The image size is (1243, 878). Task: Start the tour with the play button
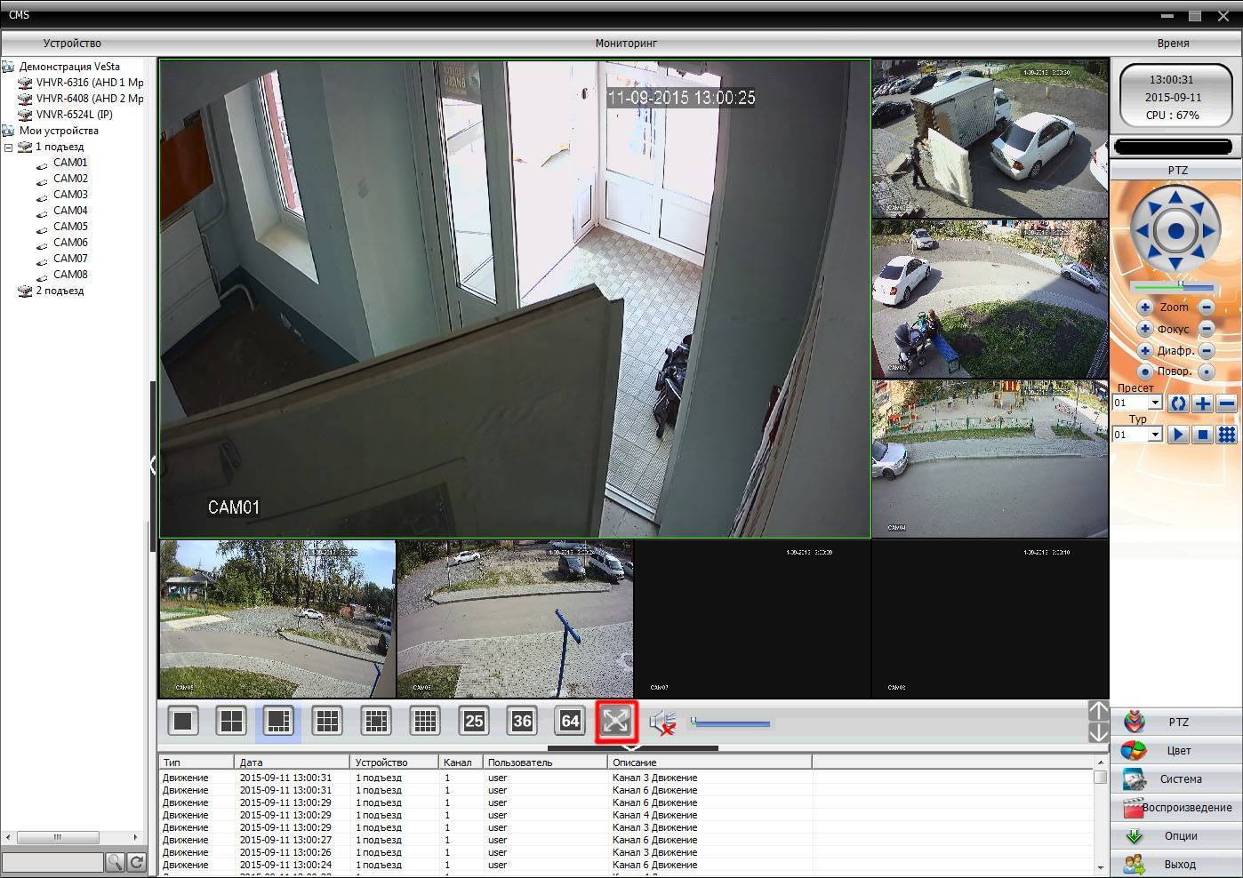(x=1178, y=435)
